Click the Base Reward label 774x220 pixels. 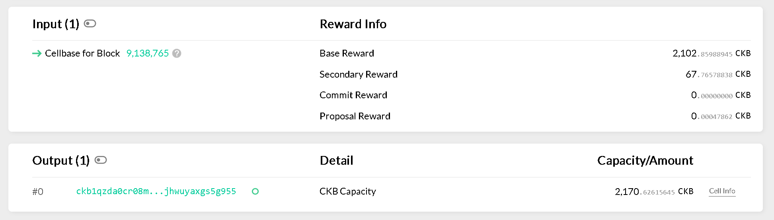click(347, 53)
